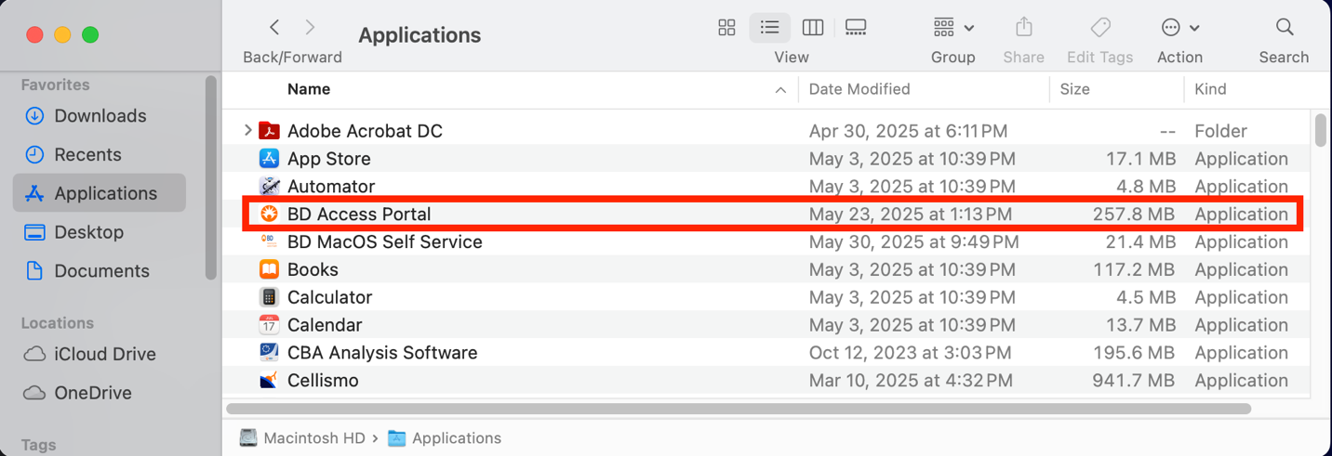
Task: Click the Edit Tags toolbar icon
Action: click(1099, 28)
